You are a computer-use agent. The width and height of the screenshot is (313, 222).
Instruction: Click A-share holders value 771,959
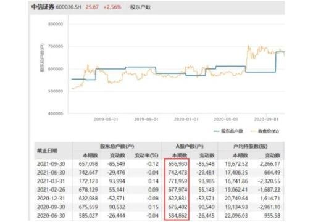pos(178,181)
